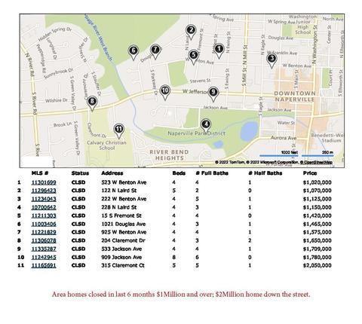This screenshot has width=362, height=324.
Task: Open MLS listing 11296423
Action: [44, 191]
